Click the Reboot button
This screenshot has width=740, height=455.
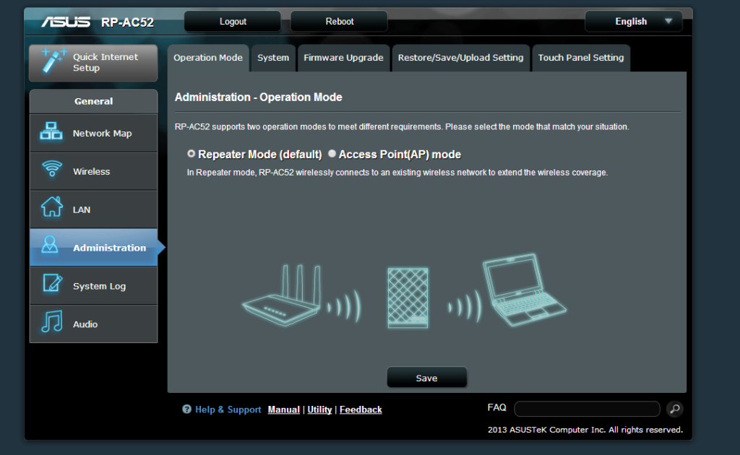point(339,22)
